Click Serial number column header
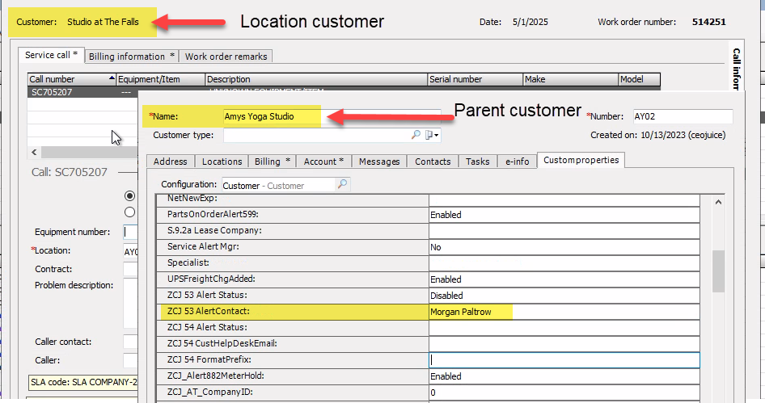 pos(475,79)
